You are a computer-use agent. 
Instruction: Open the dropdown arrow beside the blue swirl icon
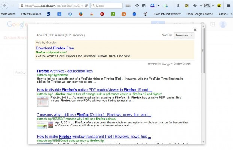click(159, 6)
